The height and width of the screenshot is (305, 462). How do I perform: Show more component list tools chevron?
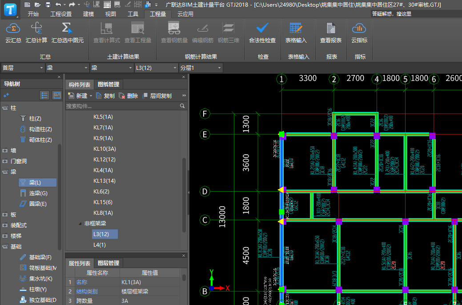coord(184,96)
